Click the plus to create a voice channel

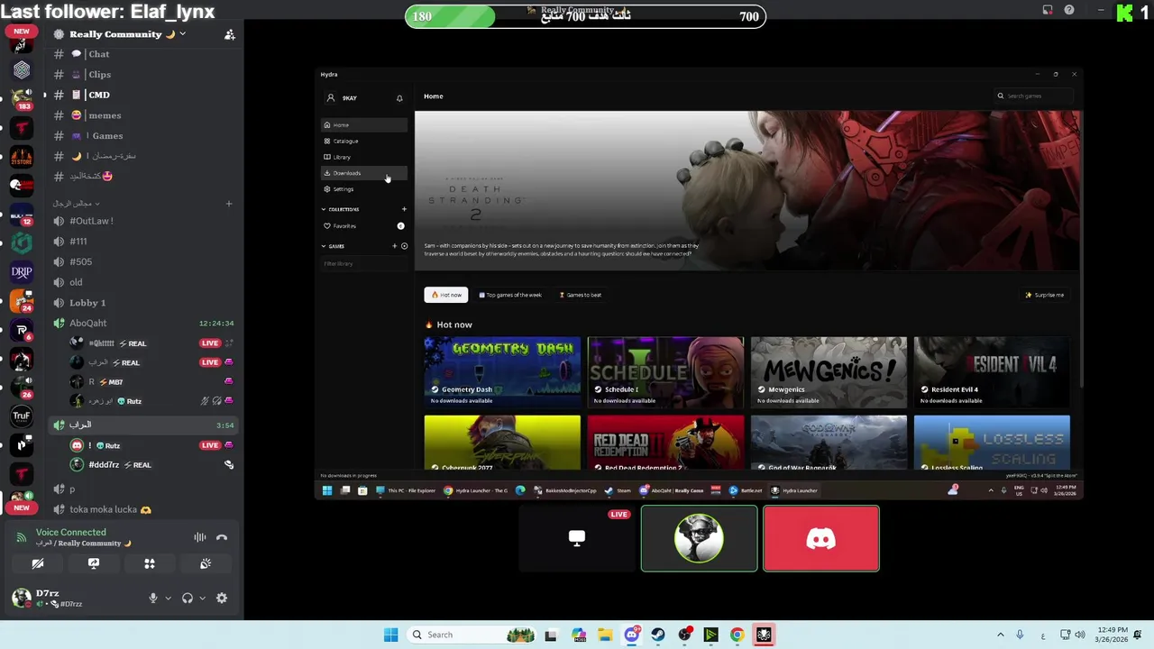tap(229, 204)
